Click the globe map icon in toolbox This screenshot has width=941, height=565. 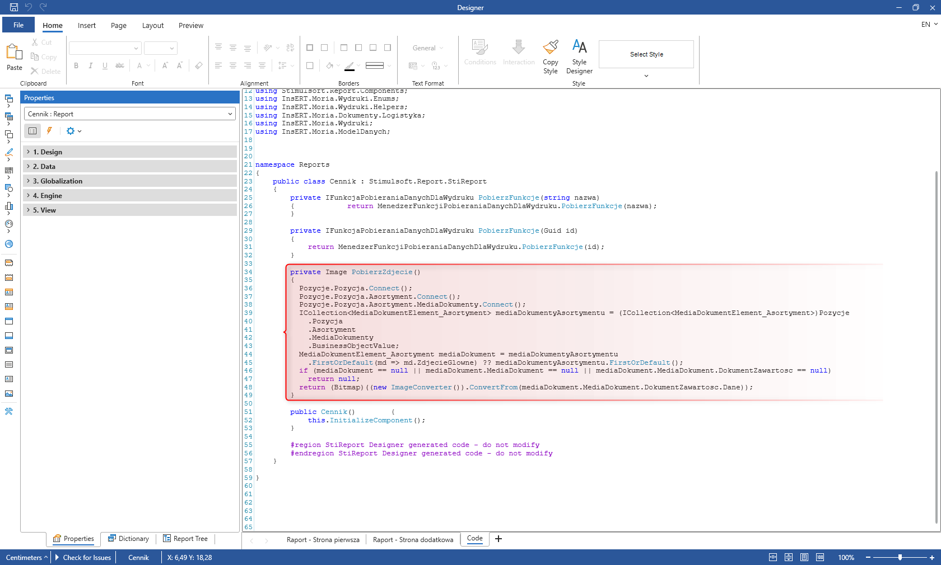[x=9, y=244]
